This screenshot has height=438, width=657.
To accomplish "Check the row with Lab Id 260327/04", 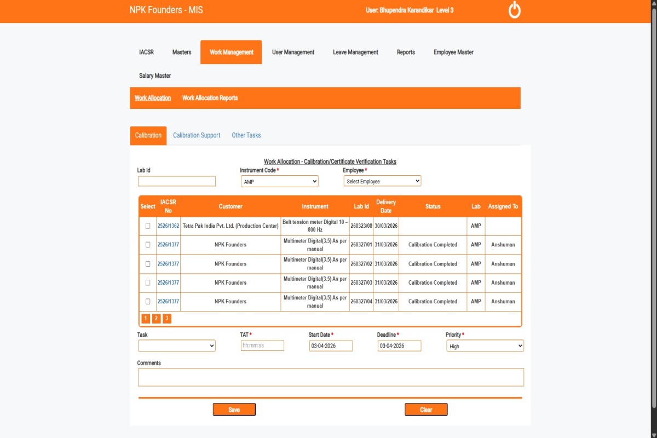I will (x=148, y=302).
